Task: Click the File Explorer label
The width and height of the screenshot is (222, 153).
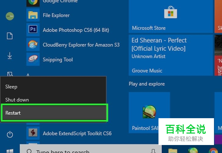Action: coord(56,15)
